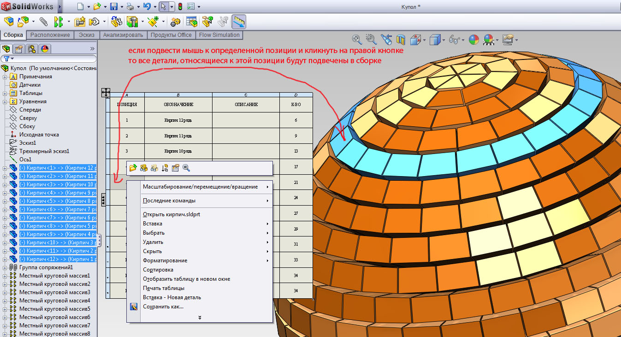
Task: Open Bill of Materials table tool
Action: point(191,22)
